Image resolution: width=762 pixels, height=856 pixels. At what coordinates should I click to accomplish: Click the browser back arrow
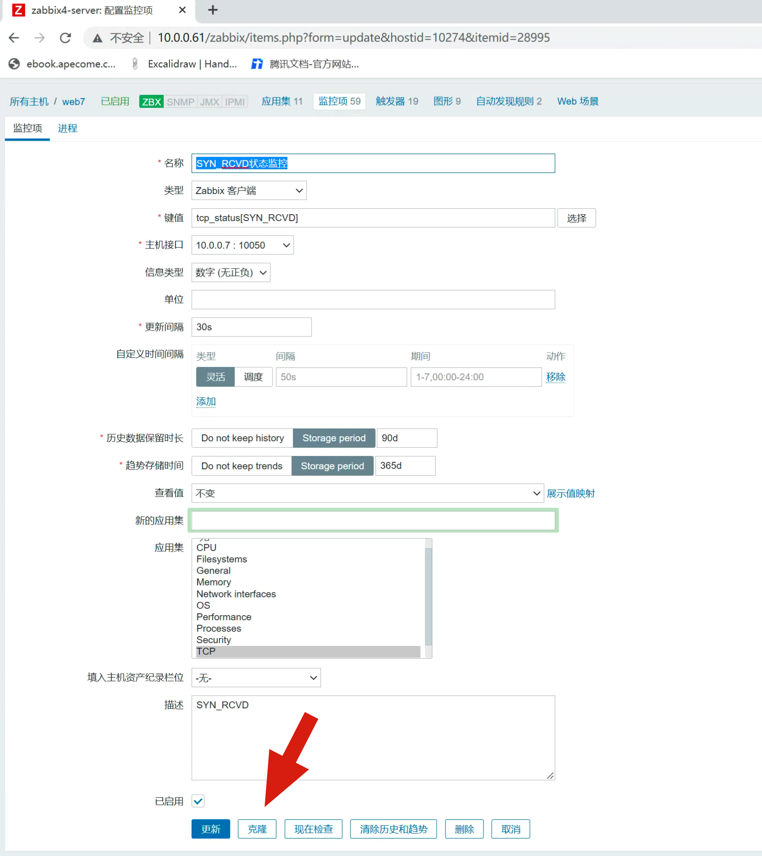14,38
